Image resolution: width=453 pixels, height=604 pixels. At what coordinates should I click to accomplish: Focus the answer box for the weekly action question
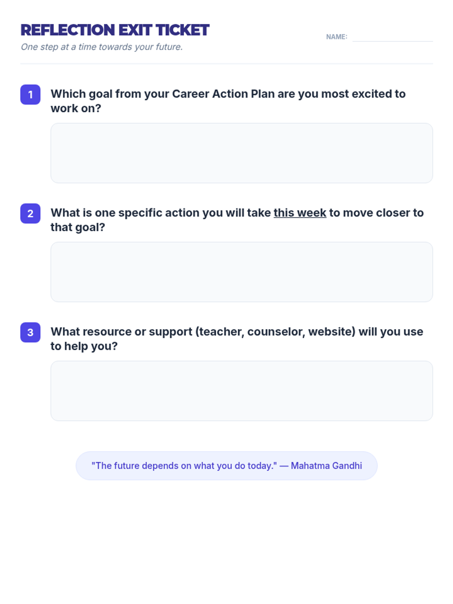[x=242, y=272]
